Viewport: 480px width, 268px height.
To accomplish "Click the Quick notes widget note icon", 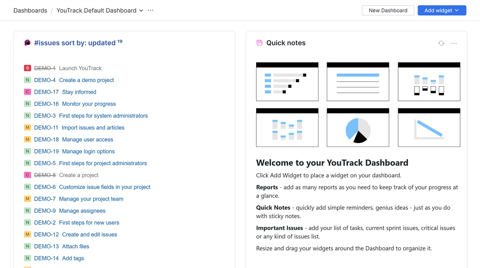I will 259,43.
